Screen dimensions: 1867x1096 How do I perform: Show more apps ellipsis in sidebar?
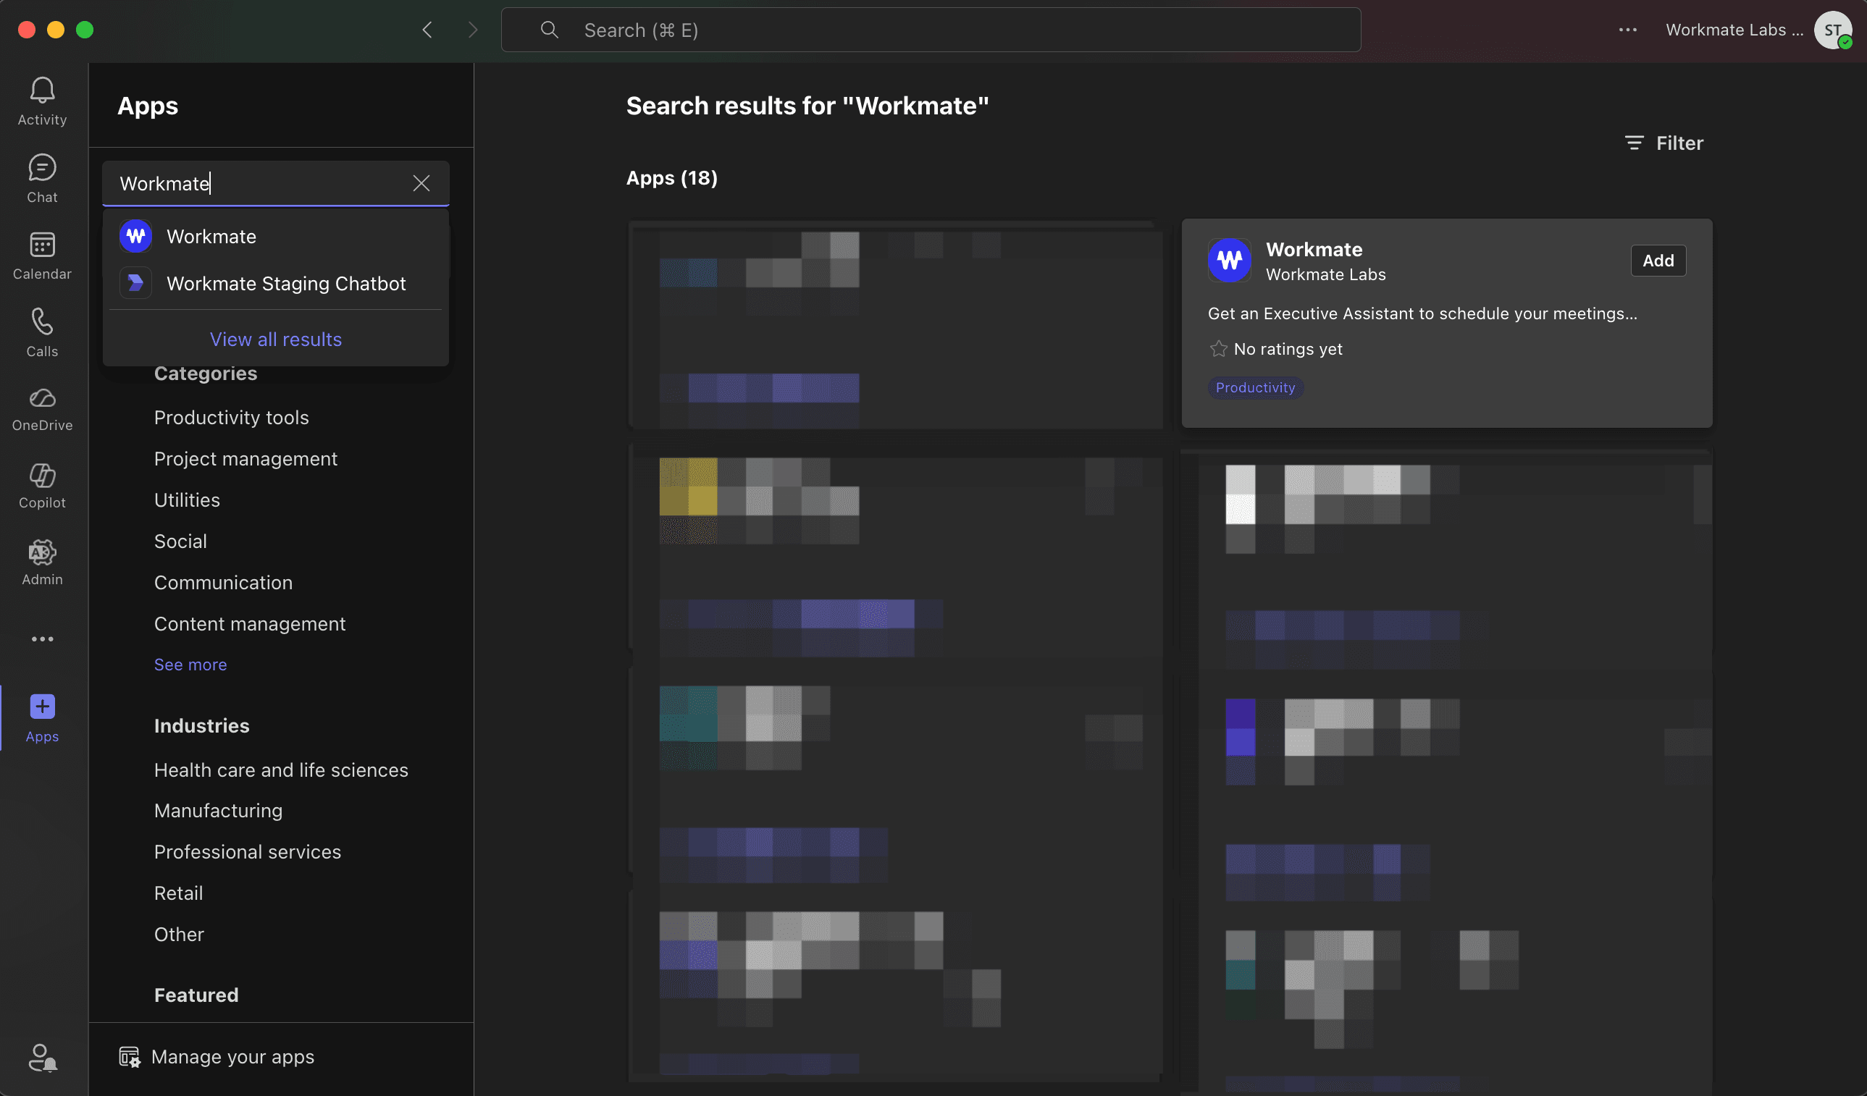tap(42, 639)
